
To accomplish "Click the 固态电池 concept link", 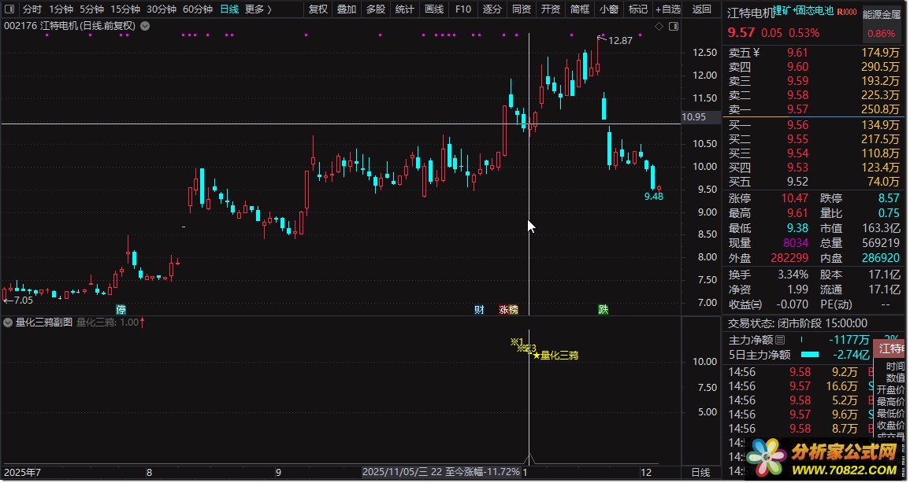I will (x=815, y=11).
